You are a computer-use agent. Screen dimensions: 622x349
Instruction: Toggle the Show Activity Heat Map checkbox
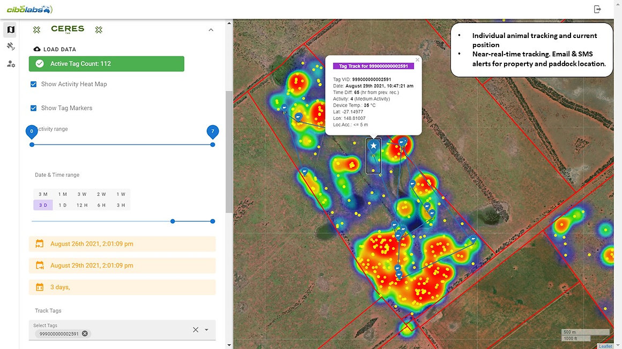(33, 84)
